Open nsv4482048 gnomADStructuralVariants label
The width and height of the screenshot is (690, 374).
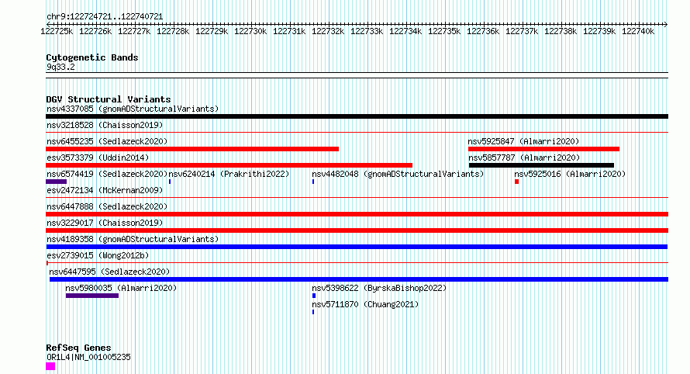pos(398,174)
